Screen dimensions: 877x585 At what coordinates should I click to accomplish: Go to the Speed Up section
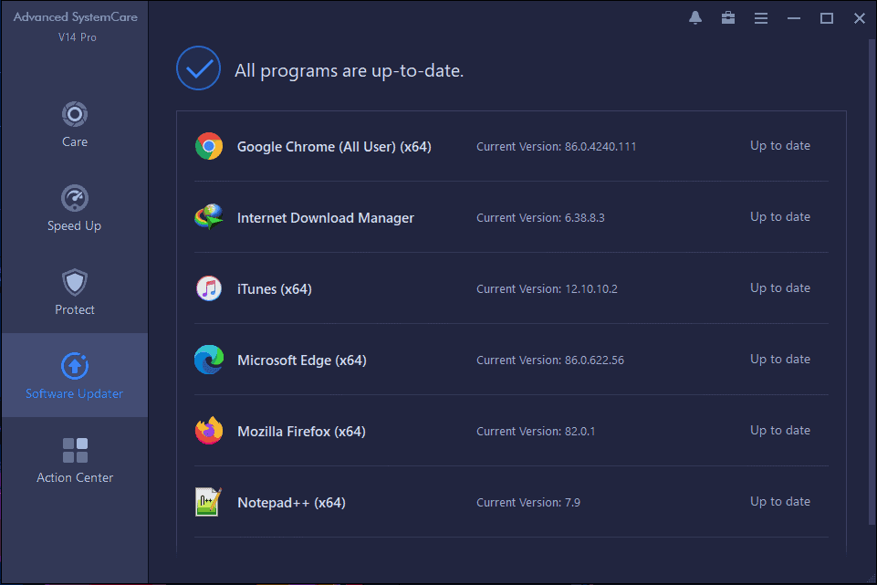[75, 208]
